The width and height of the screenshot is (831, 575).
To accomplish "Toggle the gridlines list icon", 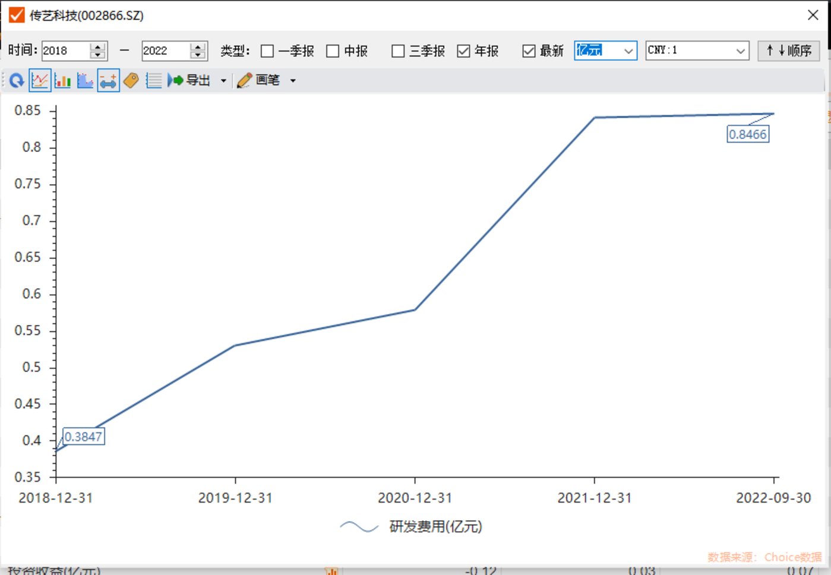I will [x=153, y=80].
